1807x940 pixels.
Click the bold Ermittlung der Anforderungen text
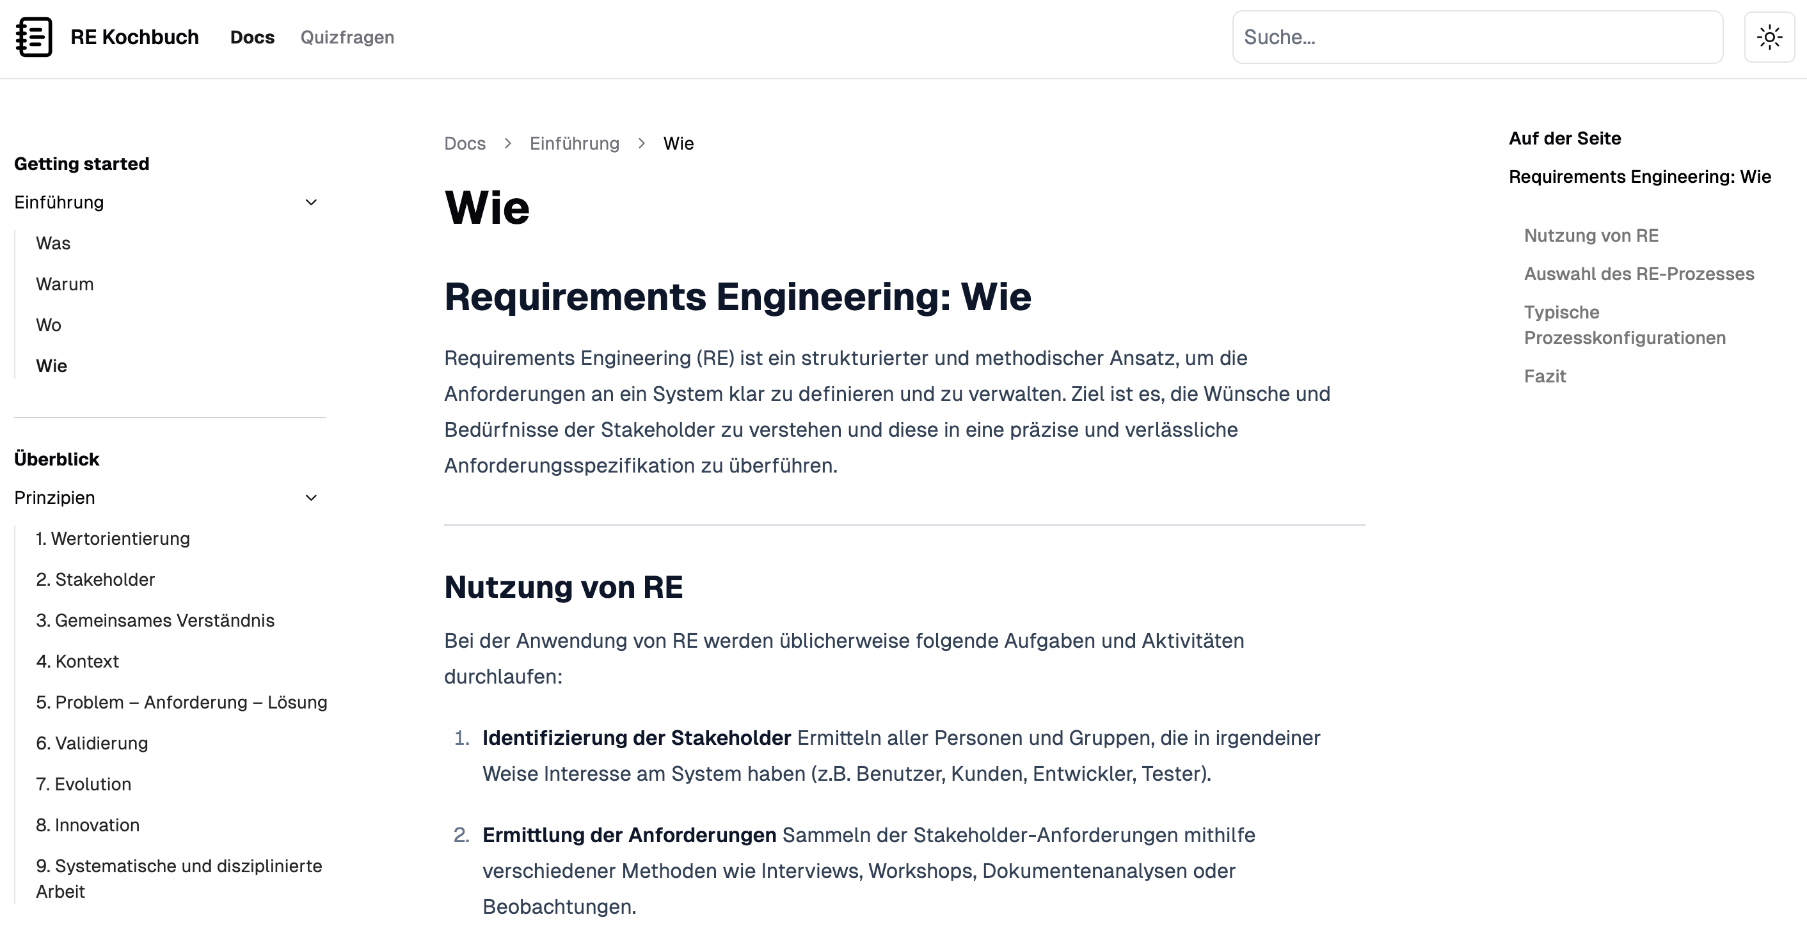[629, 836]
